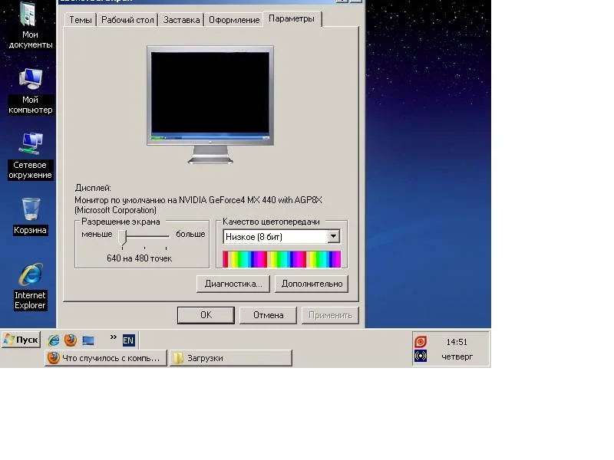
Task: Click the Применить apply button
Action: click(x=331, y=315)
